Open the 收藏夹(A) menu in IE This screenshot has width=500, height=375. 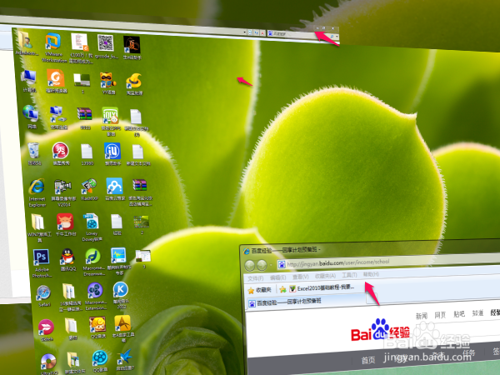coord(325,276)
